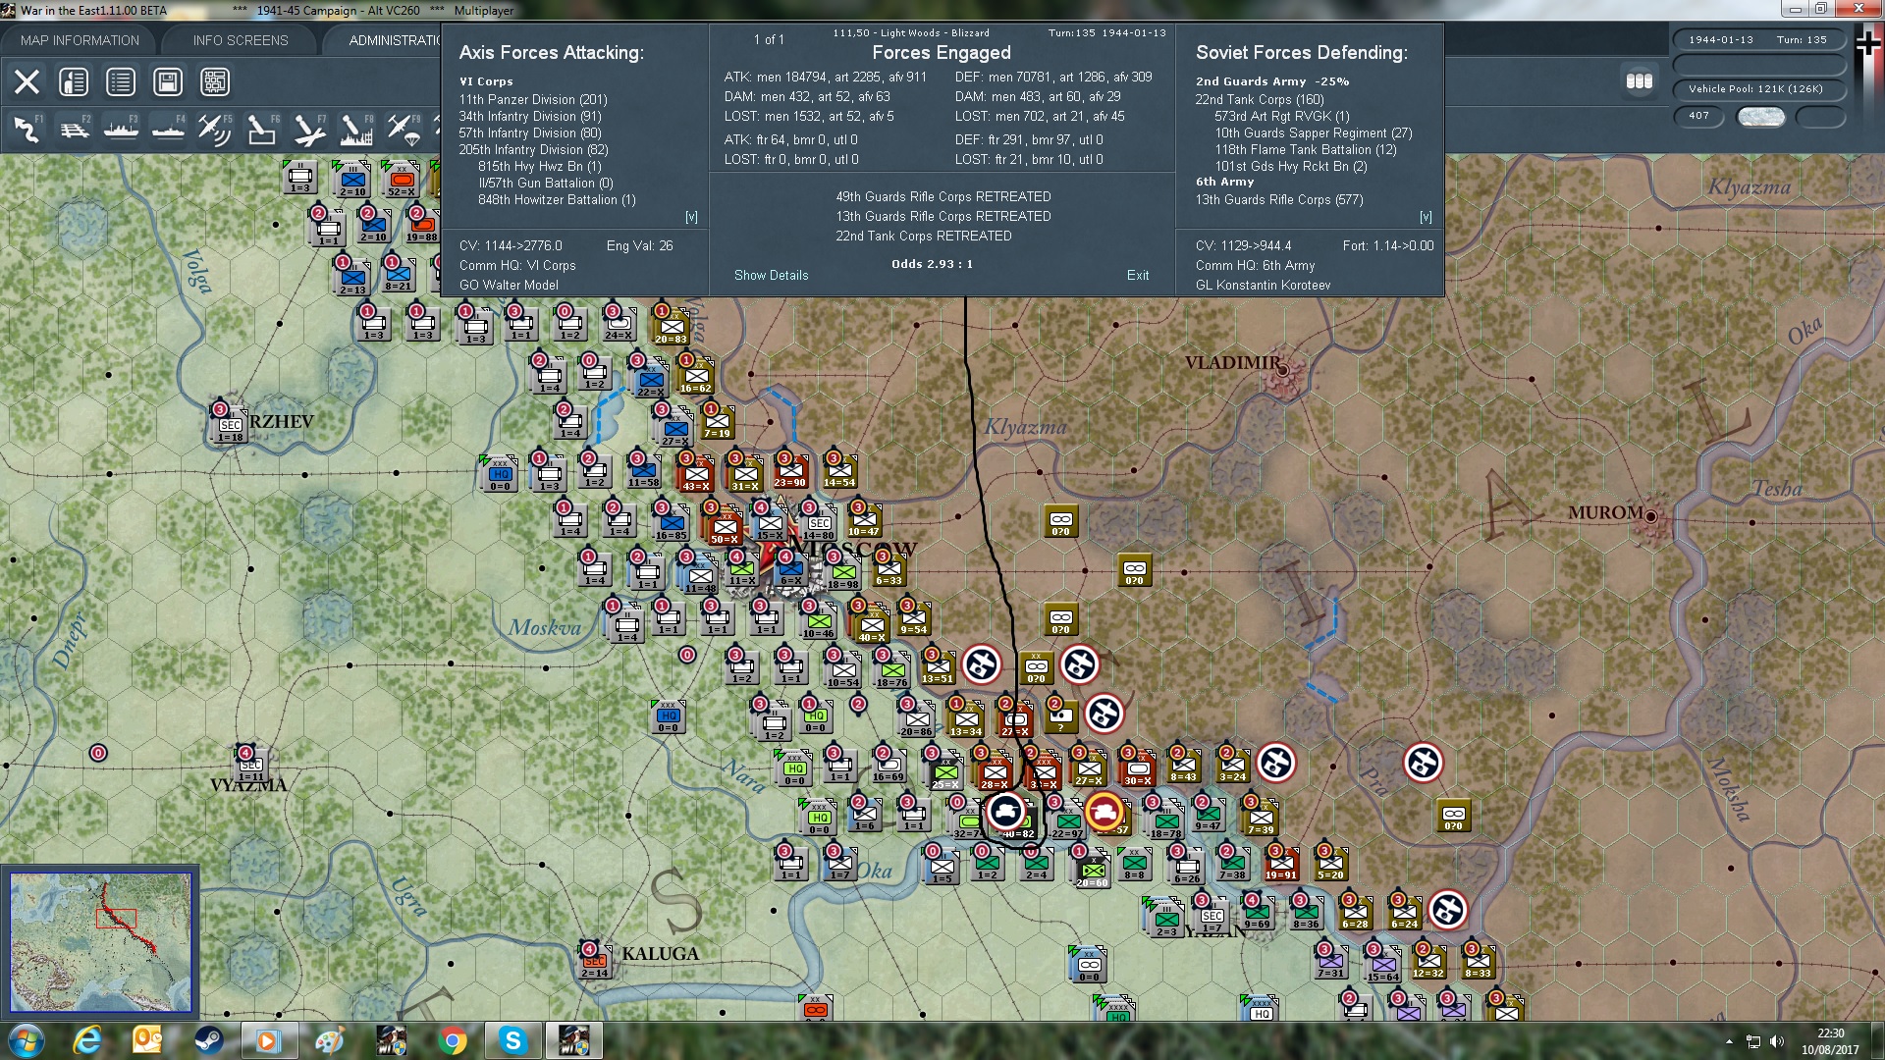The height and width of the screenshot is (1060, 1885).
Task: Enable F9 air transport parachute mode
Action: (x=404, y=129)
